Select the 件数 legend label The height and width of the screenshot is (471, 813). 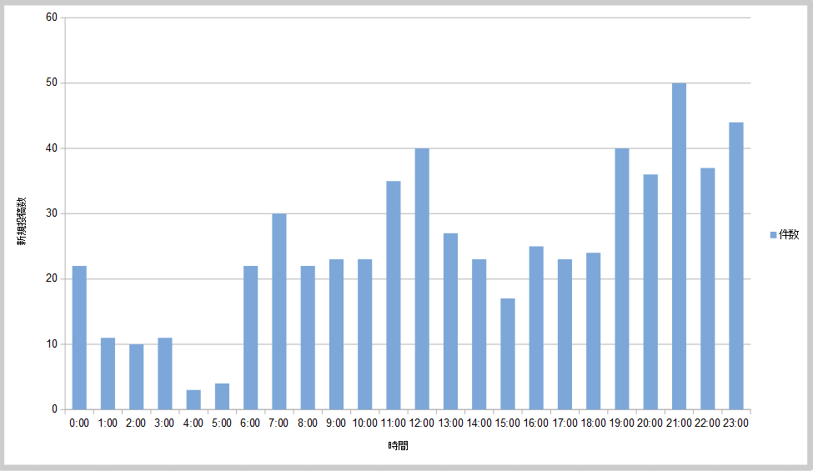pos(789,236)
